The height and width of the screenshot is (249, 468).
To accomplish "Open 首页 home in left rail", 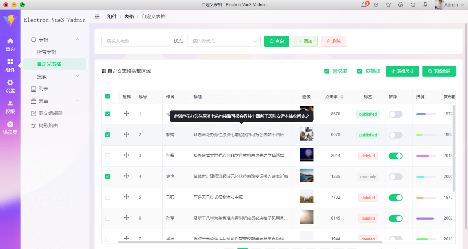I will click(x=10, y=44).
